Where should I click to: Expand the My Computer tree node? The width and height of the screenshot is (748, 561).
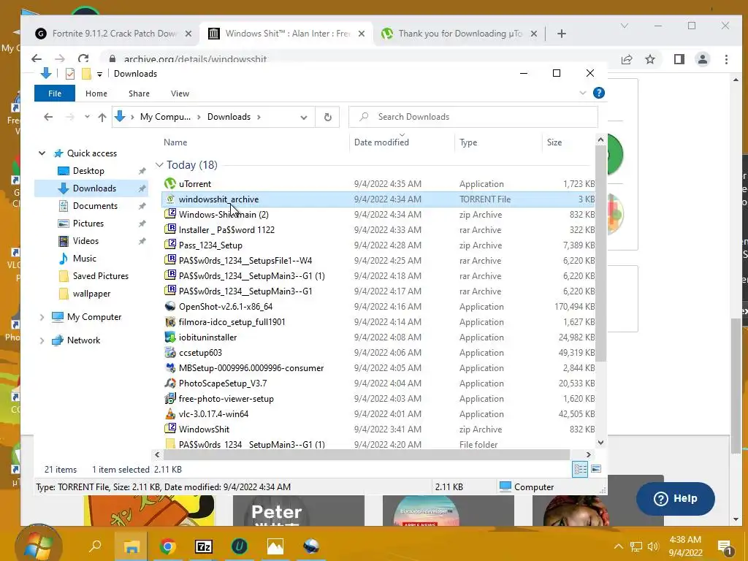tap(42, 317)
